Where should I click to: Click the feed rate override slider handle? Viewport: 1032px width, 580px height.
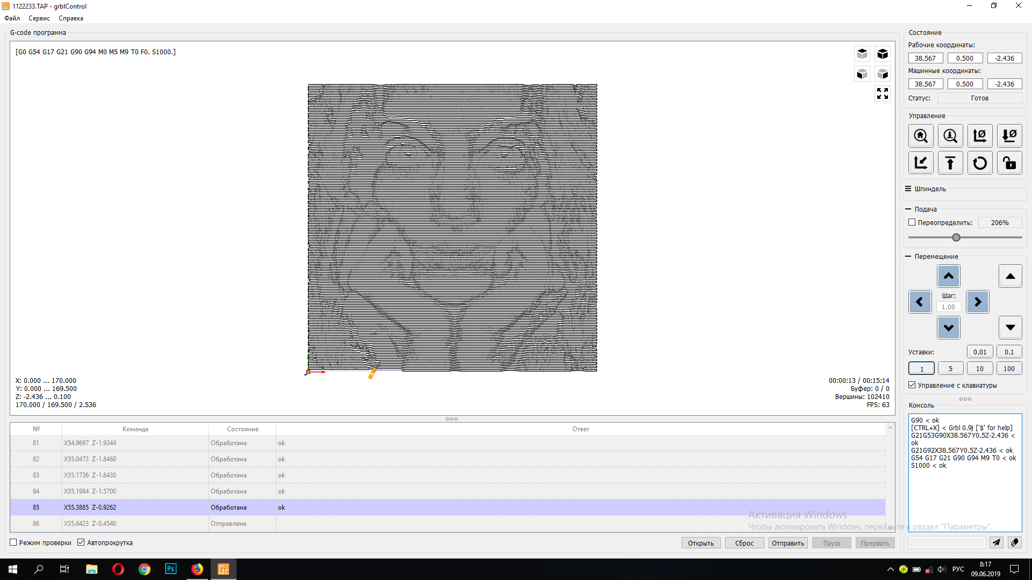(x=956, y=237)
